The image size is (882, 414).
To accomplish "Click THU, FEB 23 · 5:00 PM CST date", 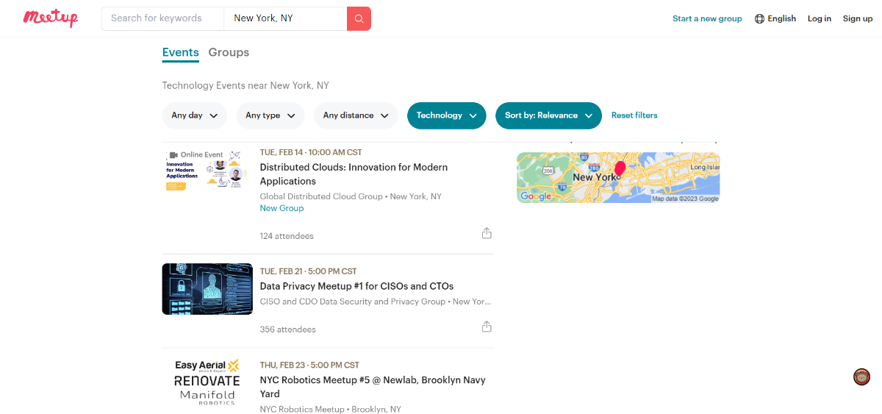I will tap(309, 365).
